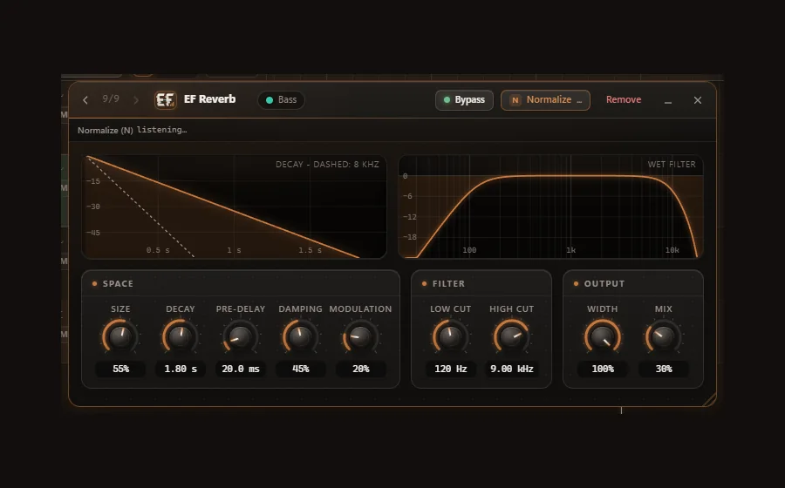Image resolution: width=785 pixels, height=488 pixels.
Task: Click the FILTER section header
Action: point(448,283)
